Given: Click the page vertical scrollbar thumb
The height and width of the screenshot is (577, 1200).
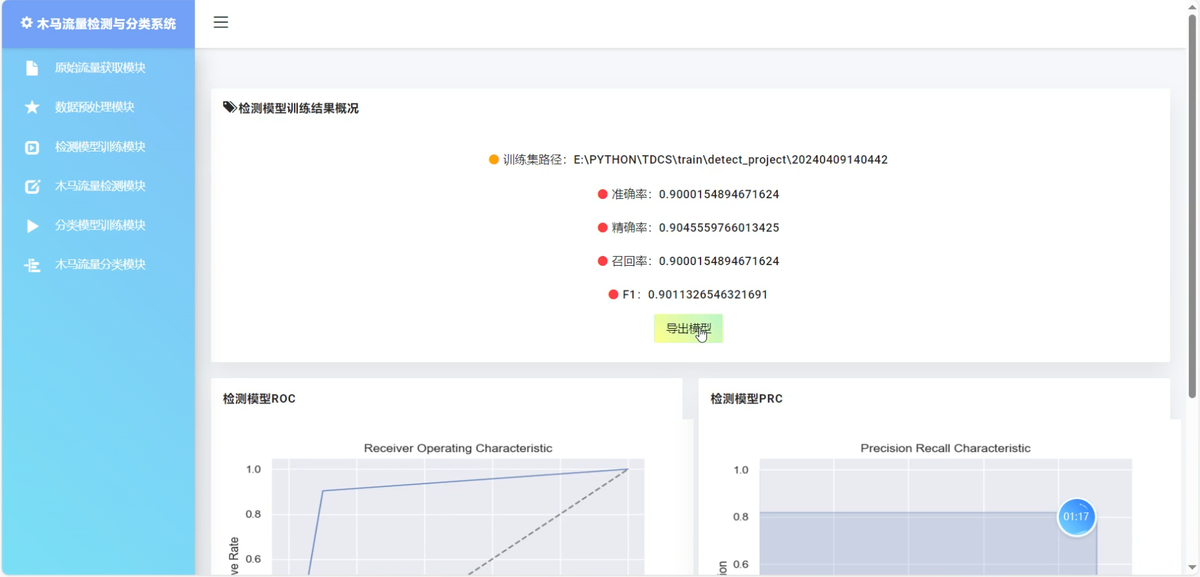Looking at the screenshot, I should (x=1192, y=206).
